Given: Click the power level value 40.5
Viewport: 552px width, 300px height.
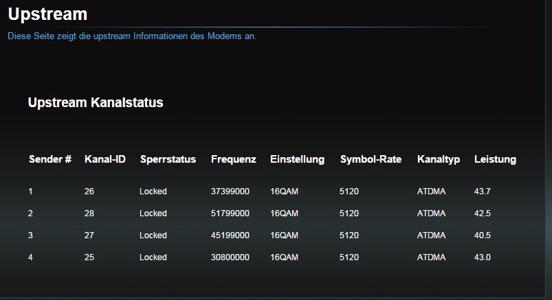Looking at the screenshot, I should (483, 235).
